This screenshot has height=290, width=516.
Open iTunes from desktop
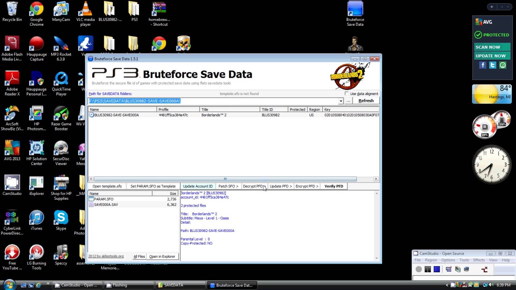(36, 220)
